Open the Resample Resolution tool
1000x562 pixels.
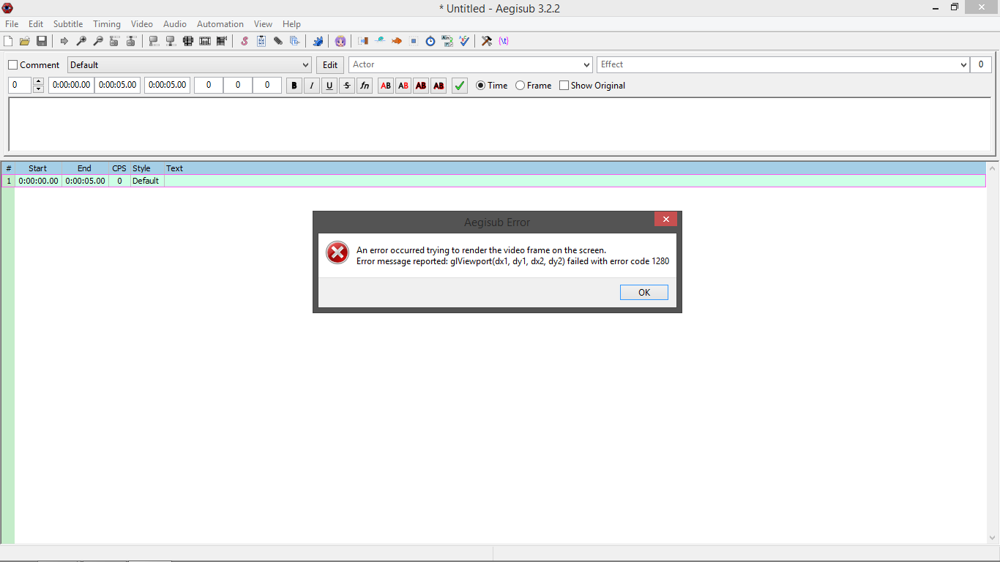pyautogui.click(x=414, y=41)
